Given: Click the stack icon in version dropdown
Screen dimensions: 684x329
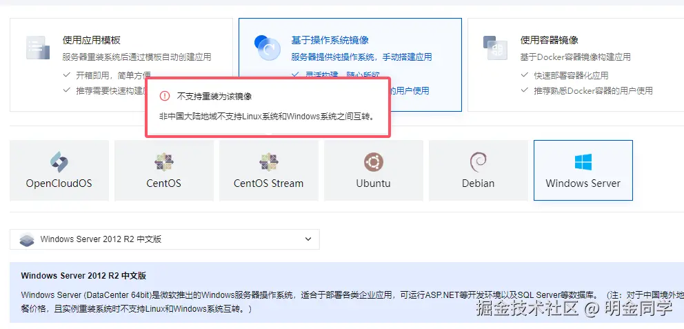Looking at the screenshot, I should 27,239.
